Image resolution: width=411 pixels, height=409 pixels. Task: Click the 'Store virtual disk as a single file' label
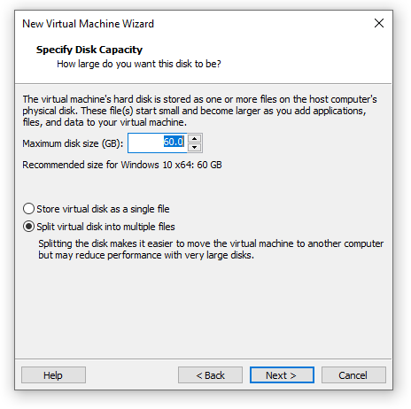click(x=103, y=209)
